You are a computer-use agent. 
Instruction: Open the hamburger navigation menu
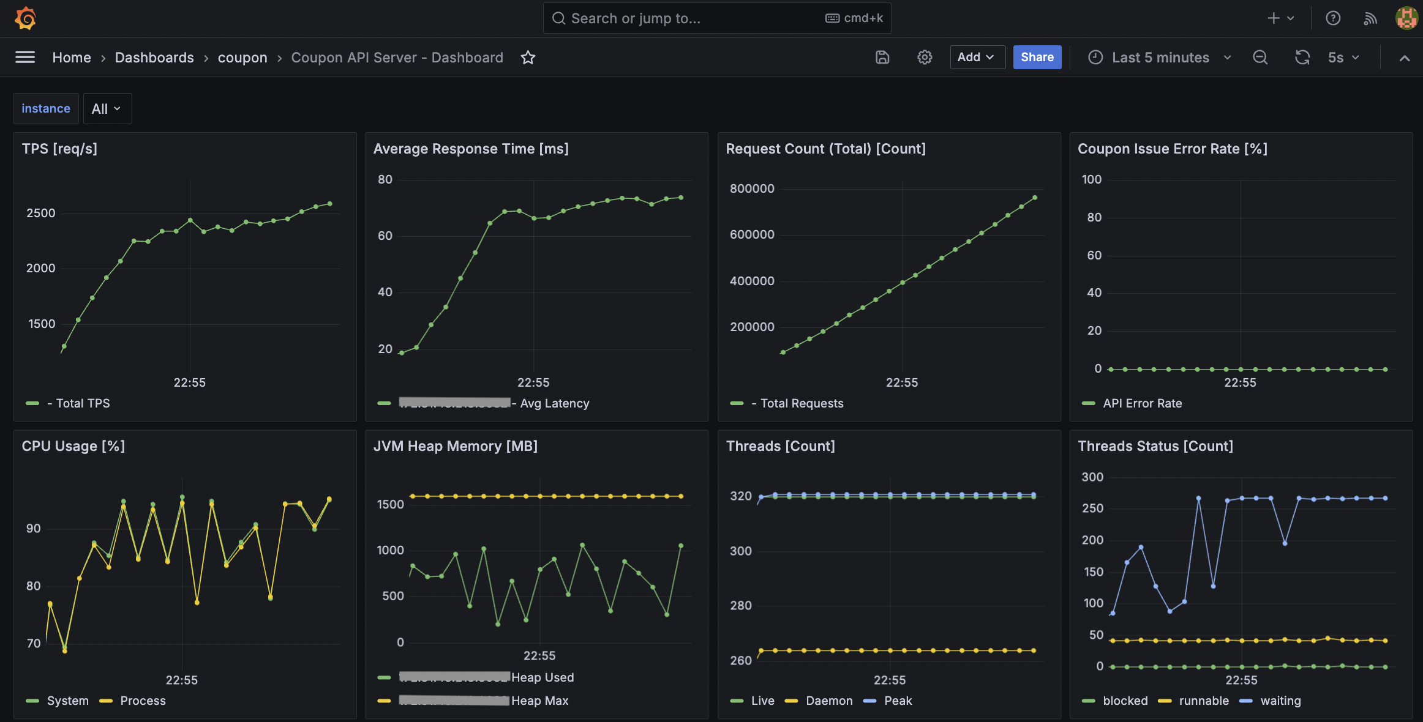click(25, 58)
